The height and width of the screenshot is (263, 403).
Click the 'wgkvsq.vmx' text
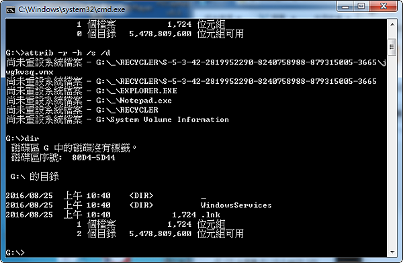click(x=30, y=72)
